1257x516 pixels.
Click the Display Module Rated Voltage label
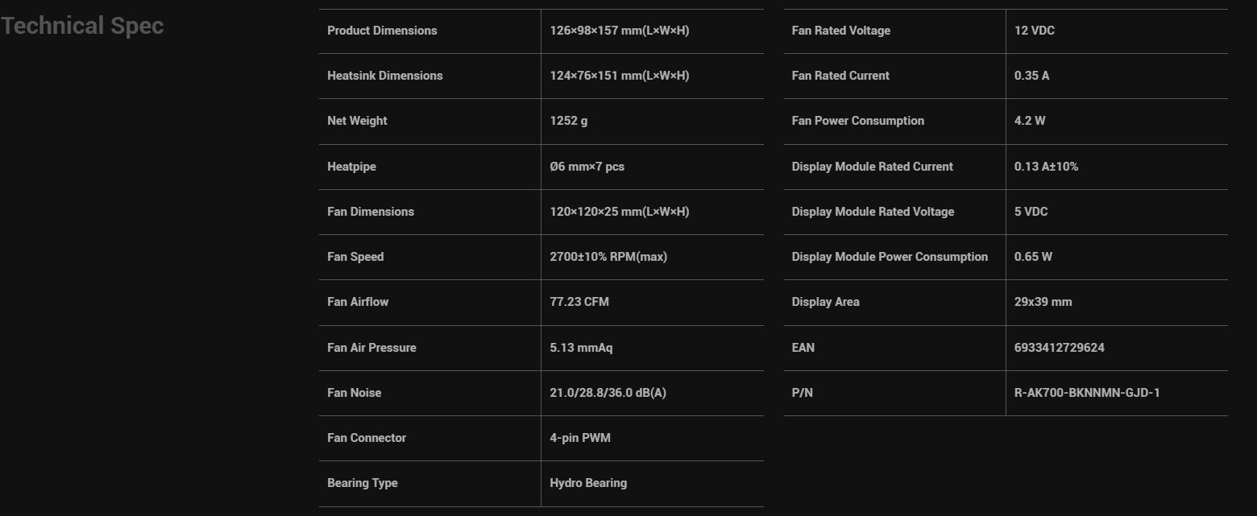(x=873, y=212)
